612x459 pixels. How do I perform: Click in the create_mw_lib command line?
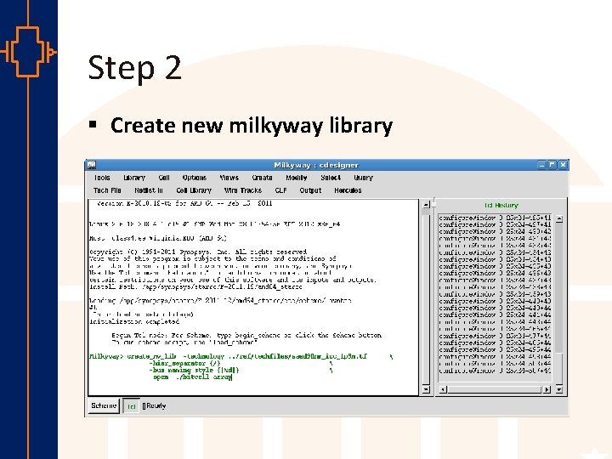click(241, 356)
